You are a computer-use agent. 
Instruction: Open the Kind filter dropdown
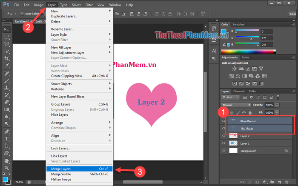tap(230, 97)
